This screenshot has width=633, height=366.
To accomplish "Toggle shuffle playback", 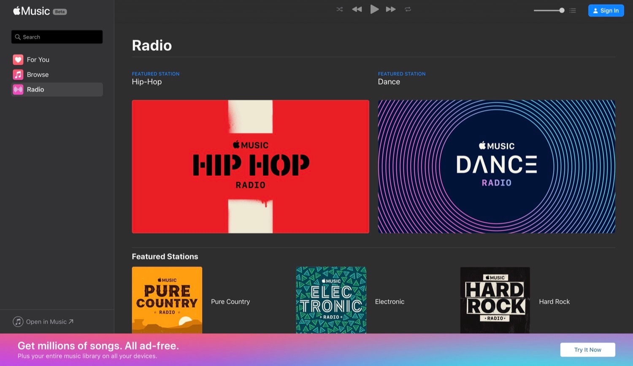I will point(340,9).
